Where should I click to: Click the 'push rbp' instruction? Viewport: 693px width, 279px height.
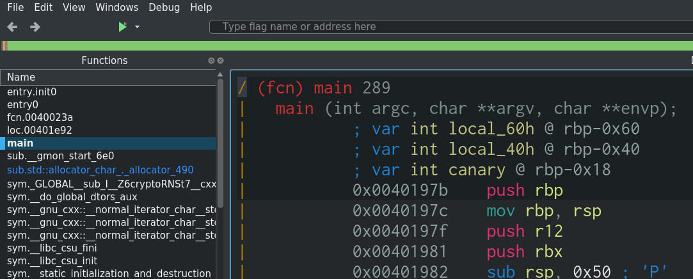(x=525, y=191)
